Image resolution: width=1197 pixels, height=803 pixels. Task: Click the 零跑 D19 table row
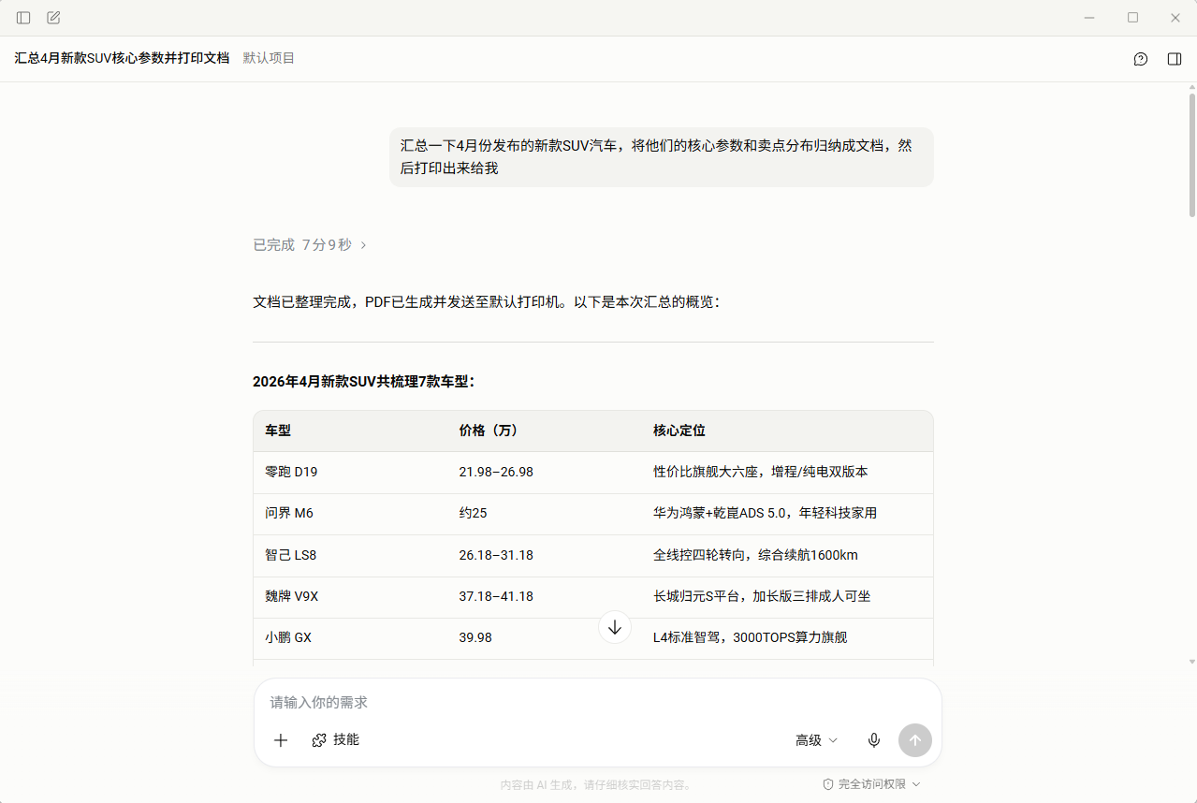[x=291, y=472]
